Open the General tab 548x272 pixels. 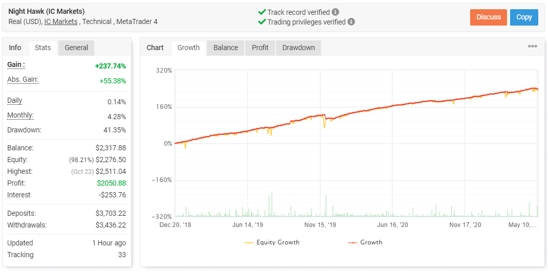[76, 48]
